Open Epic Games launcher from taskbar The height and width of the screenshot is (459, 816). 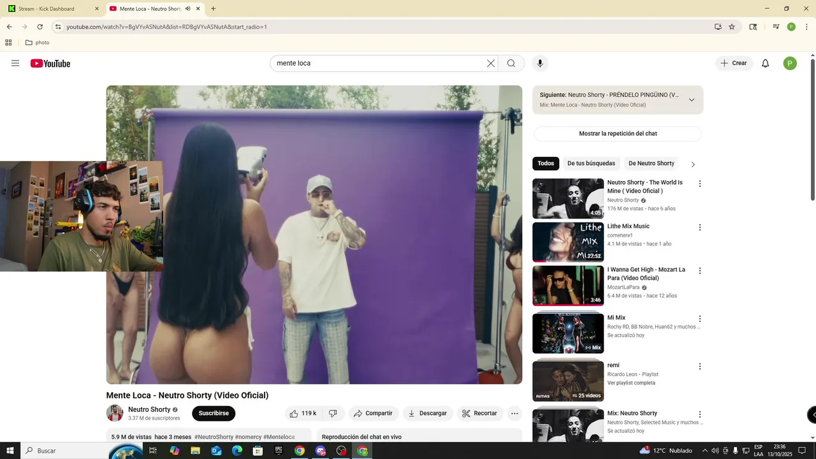pyautogui.click(x=279, y=451)
